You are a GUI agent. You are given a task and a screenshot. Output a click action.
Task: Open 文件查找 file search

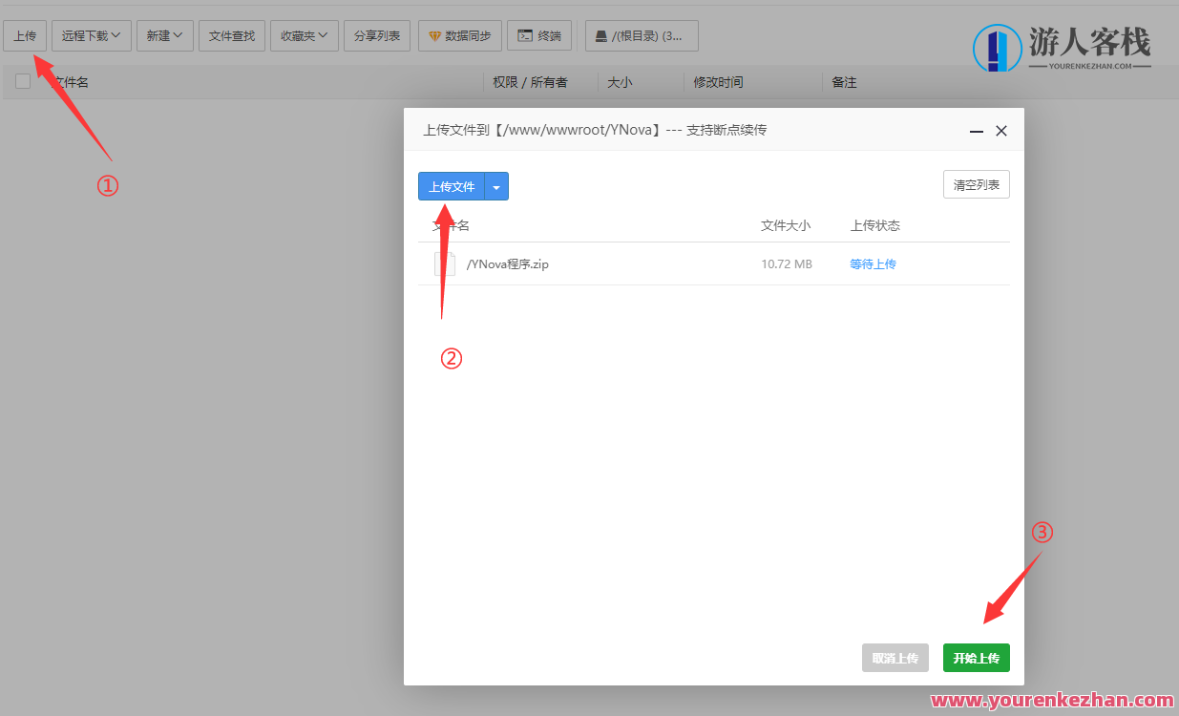(231, 35)
